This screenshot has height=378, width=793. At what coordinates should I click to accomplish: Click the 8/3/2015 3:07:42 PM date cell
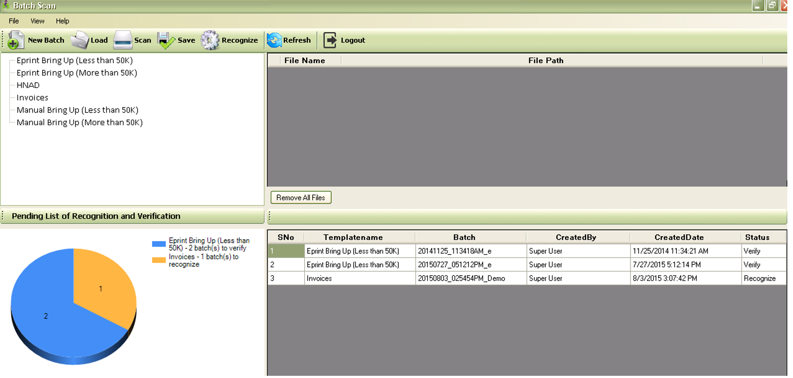pos(686,278)
